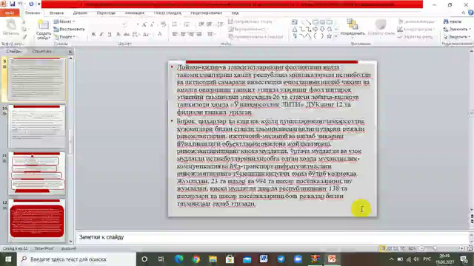Viewport: 474px width, 266px height.
Task: Select slide 10 thumbnail
Action: coord(36,126)
